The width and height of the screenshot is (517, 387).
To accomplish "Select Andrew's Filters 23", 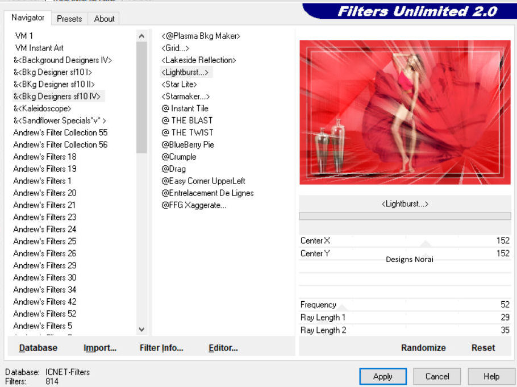I will [x=45, y=217].
